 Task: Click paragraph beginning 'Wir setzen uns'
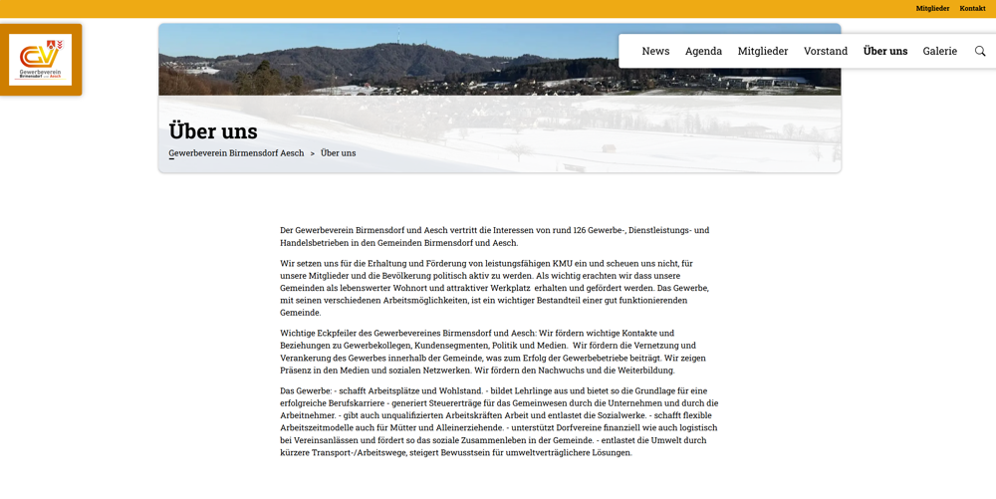494,288
